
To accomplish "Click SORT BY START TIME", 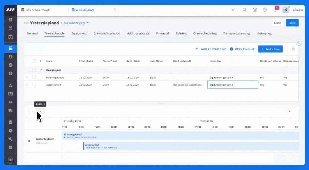I will [x=210, y=49].
